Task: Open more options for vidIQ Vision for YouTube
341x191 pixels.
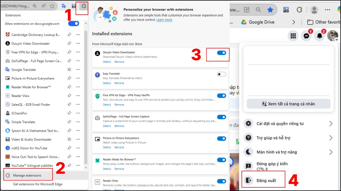Action: (x=78, y=148)
